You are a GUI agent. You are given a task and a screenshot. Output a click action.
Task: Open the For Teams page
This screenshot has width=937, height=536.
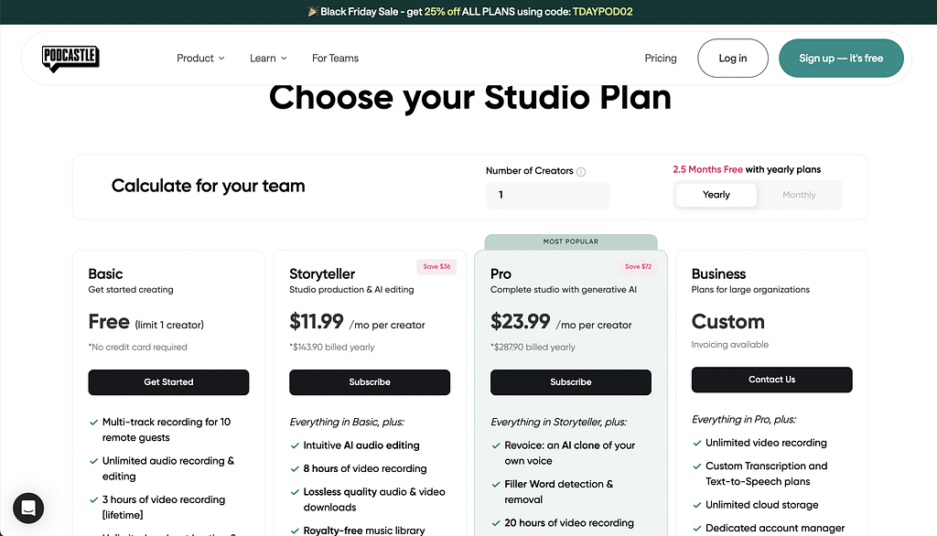335,59
